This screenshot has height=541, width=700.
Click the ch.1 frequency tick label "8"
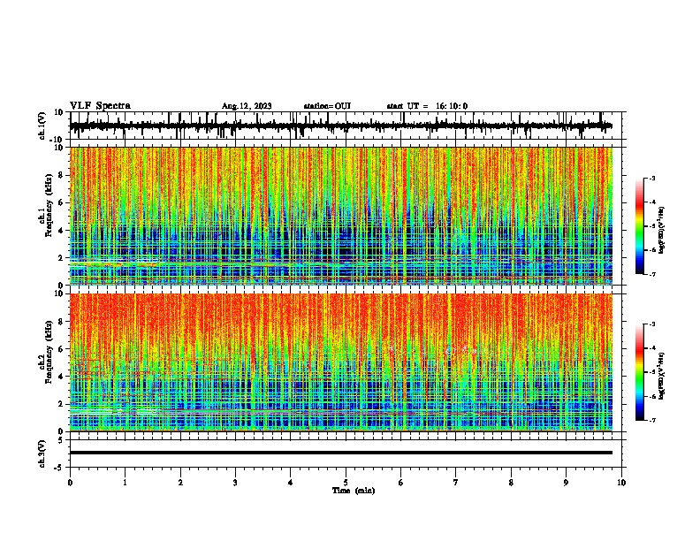tap(62, 175)
